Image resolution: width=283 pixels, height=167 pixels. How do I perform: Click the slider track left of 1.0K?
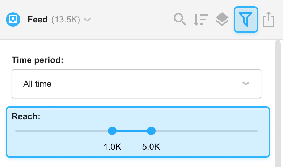pos(62,131)
